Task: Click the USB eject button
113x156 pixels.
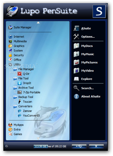Action: (79, 146)
